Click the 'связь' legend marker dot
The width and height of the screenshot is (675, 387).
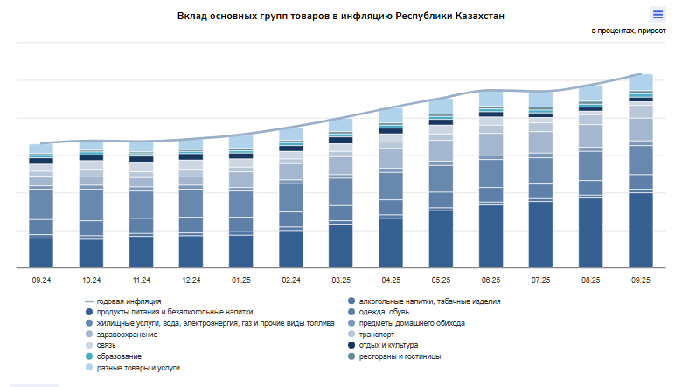tap(89, 346)
